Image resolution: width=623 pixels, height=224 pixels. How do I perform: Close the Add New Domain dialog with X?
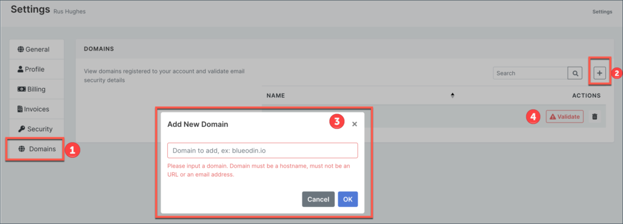tap(355, 124)
